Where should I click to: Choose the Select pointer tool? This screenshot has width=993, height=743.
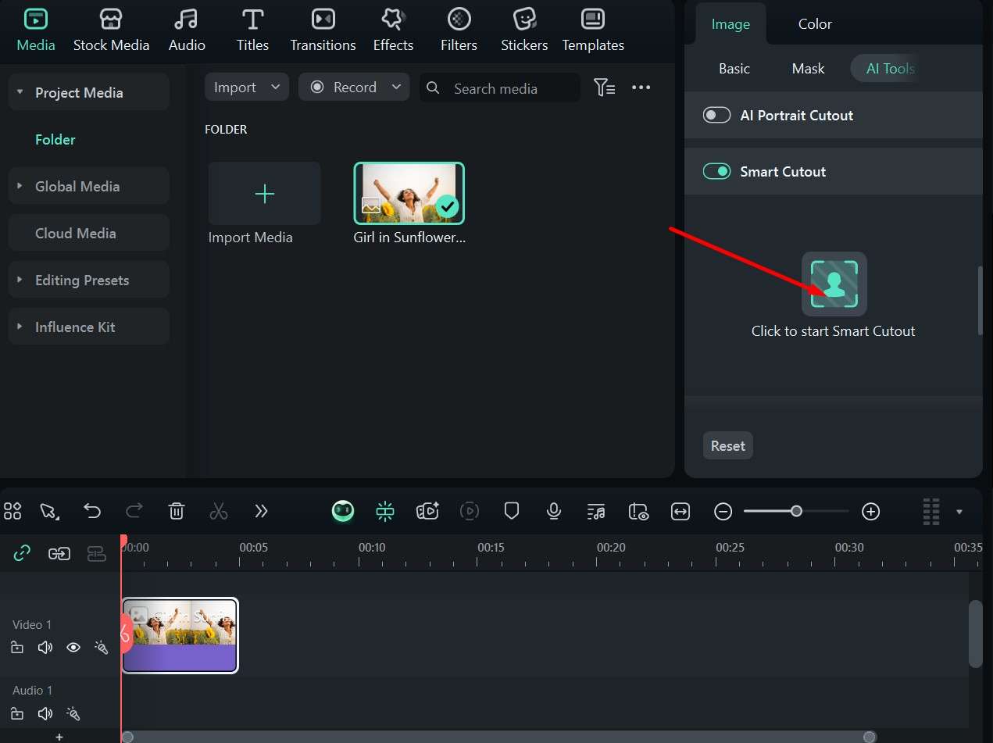(x=49, y=511)
